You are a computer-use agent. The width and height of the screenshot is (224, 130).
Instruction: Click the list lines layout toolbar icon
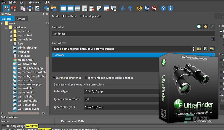(77, 8)
